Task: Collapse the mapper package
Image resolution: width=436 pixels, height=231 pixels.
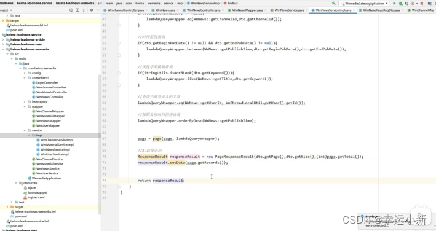Action: 25,107
